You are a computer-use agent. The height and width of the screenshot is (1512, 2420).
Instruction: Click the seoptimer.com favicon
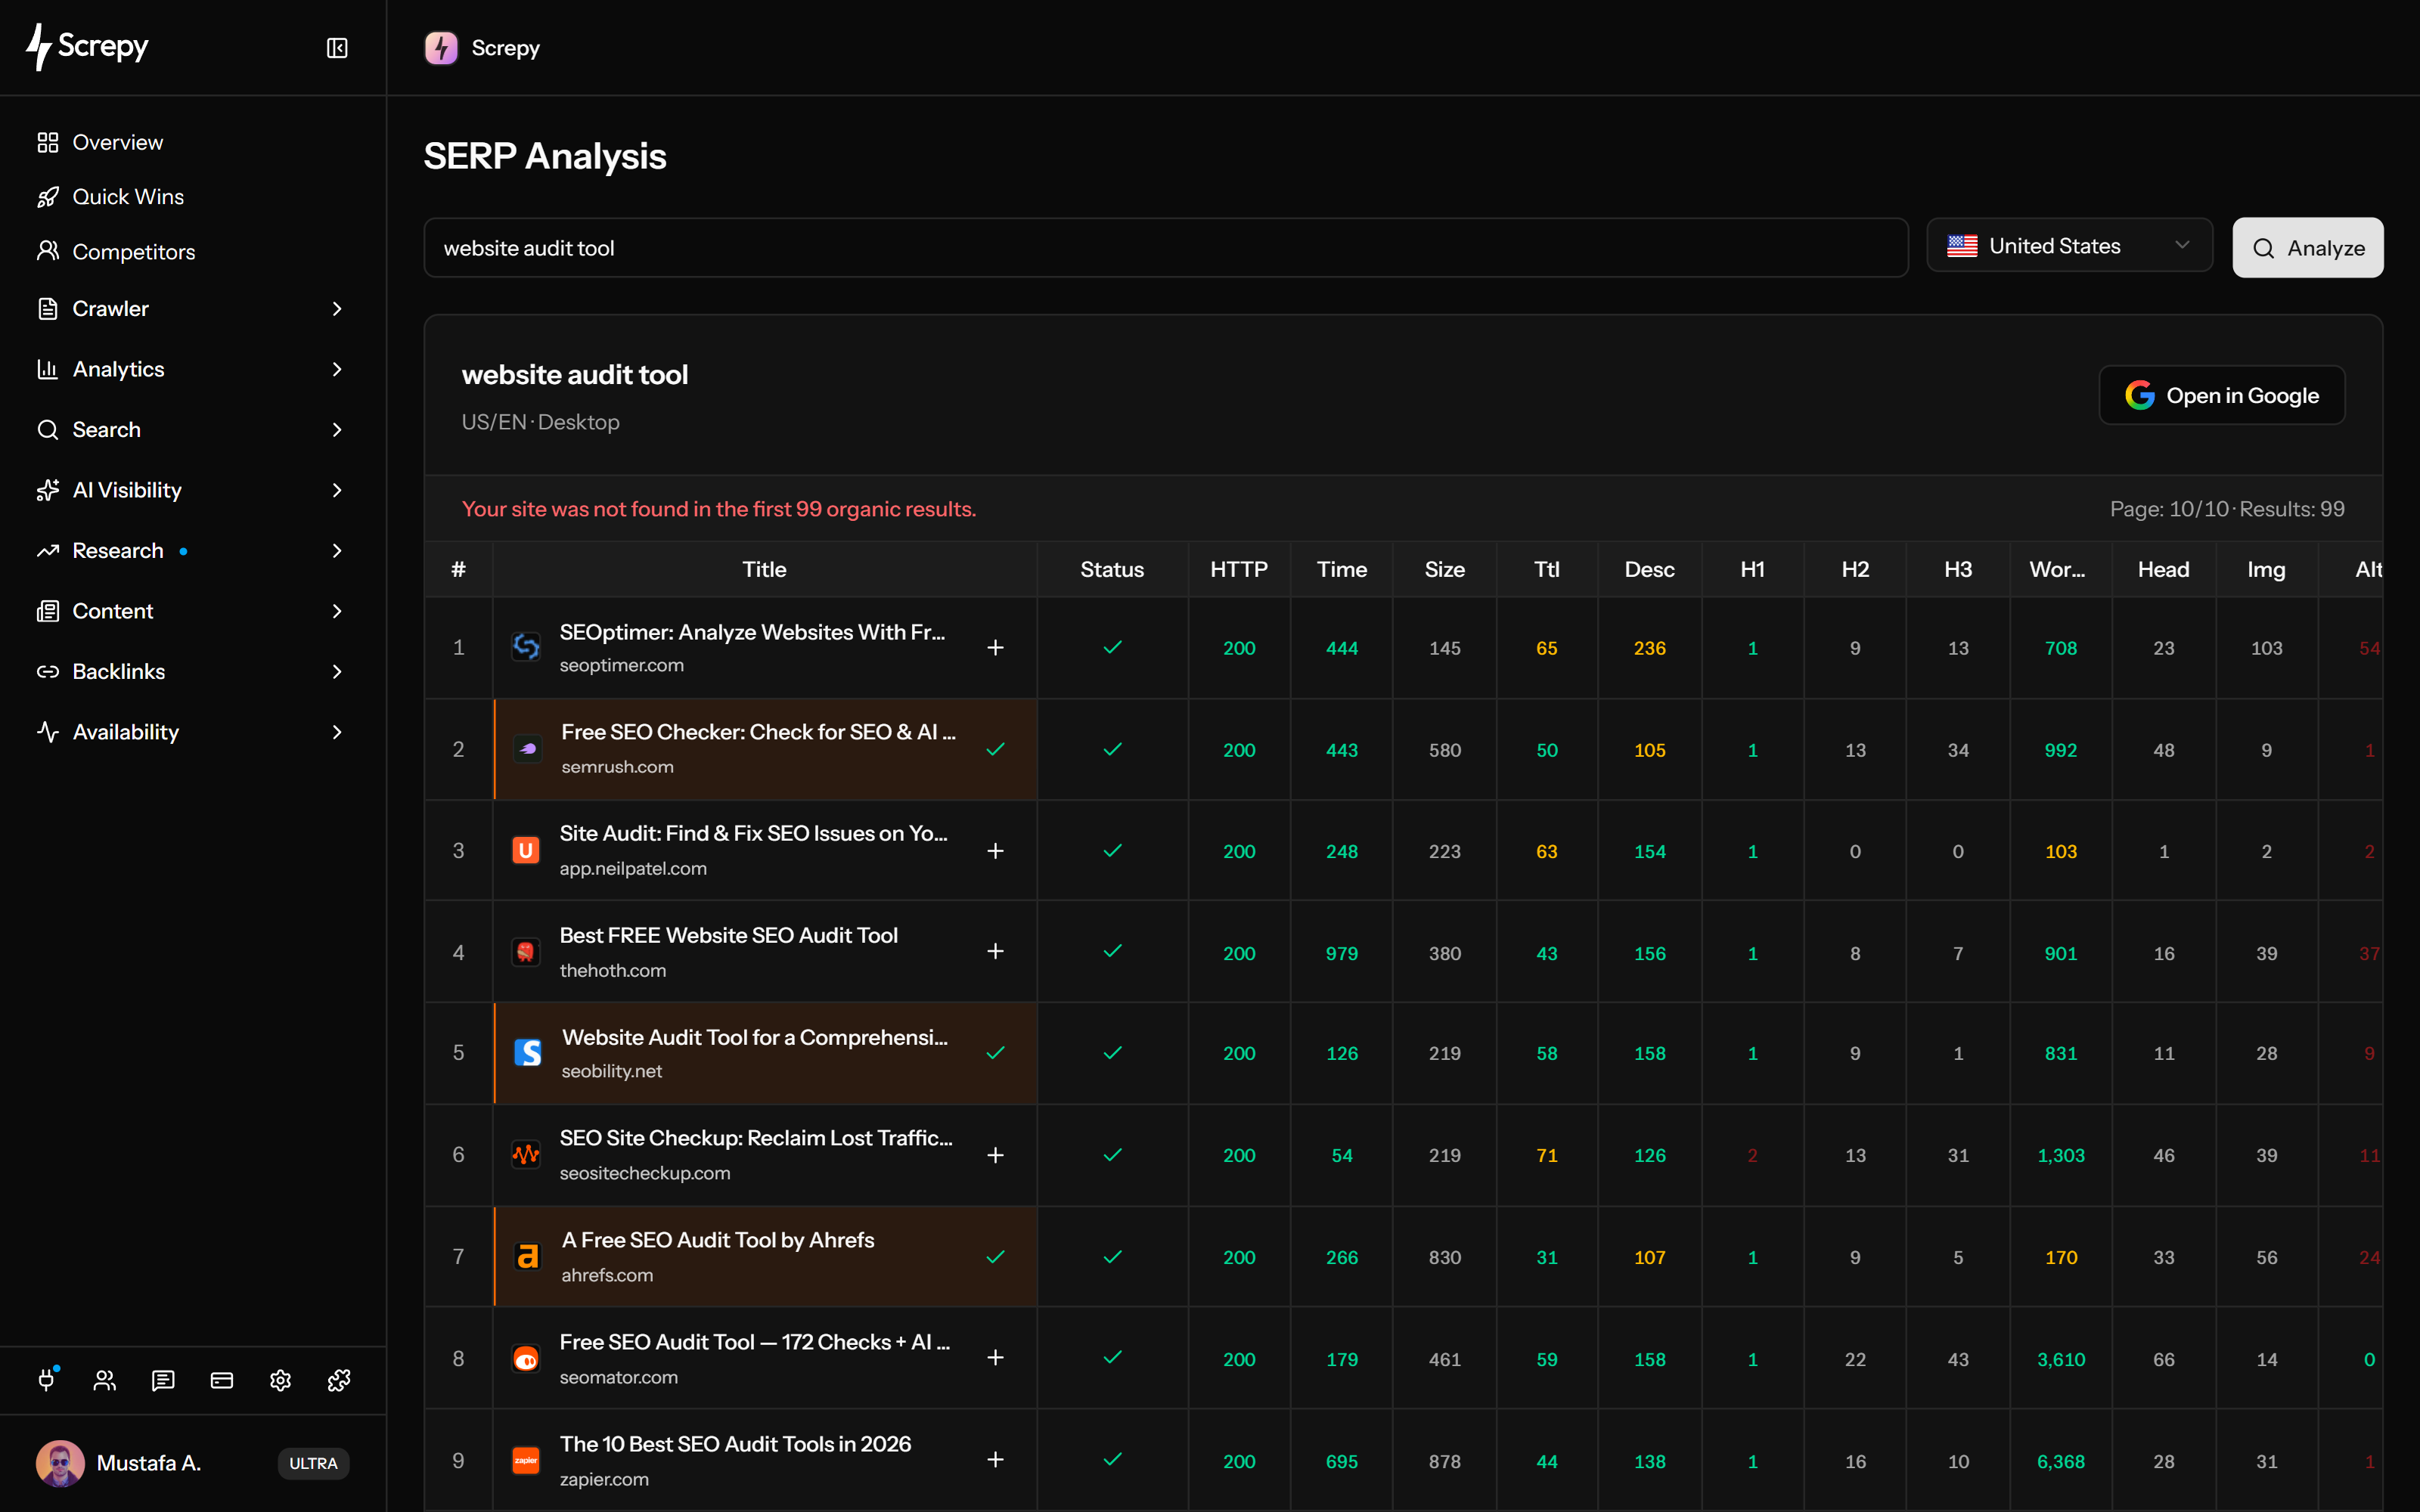tap(526, 647)
